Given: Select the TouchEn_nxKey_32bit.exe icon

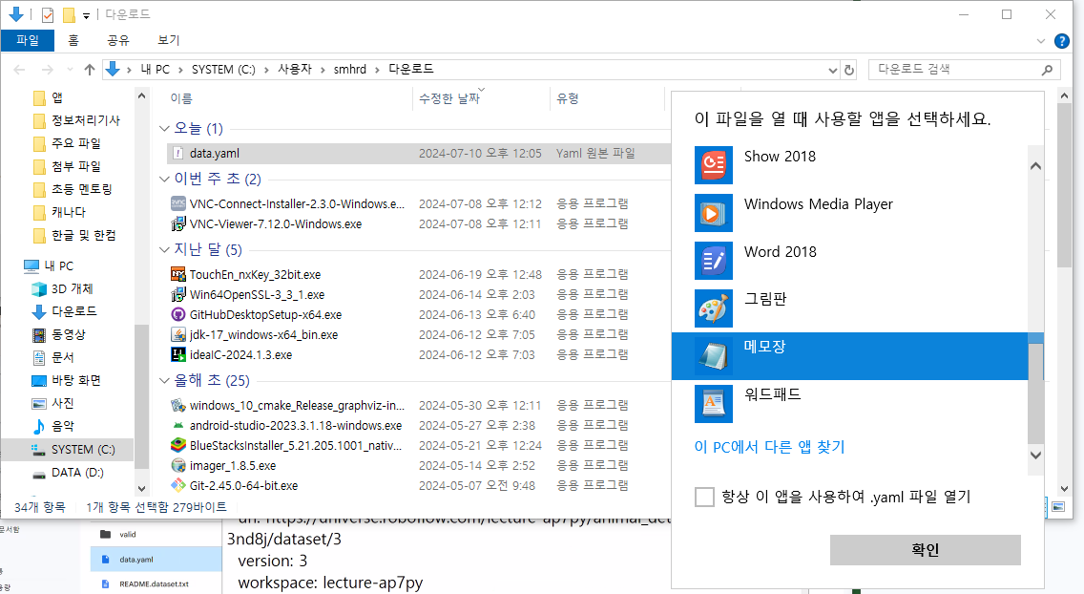Looking at the screenshot, I should [177, 274].
